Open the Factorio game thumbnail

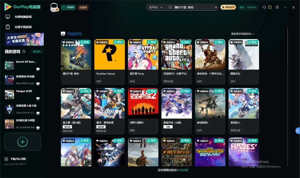(x=177, y=152)
